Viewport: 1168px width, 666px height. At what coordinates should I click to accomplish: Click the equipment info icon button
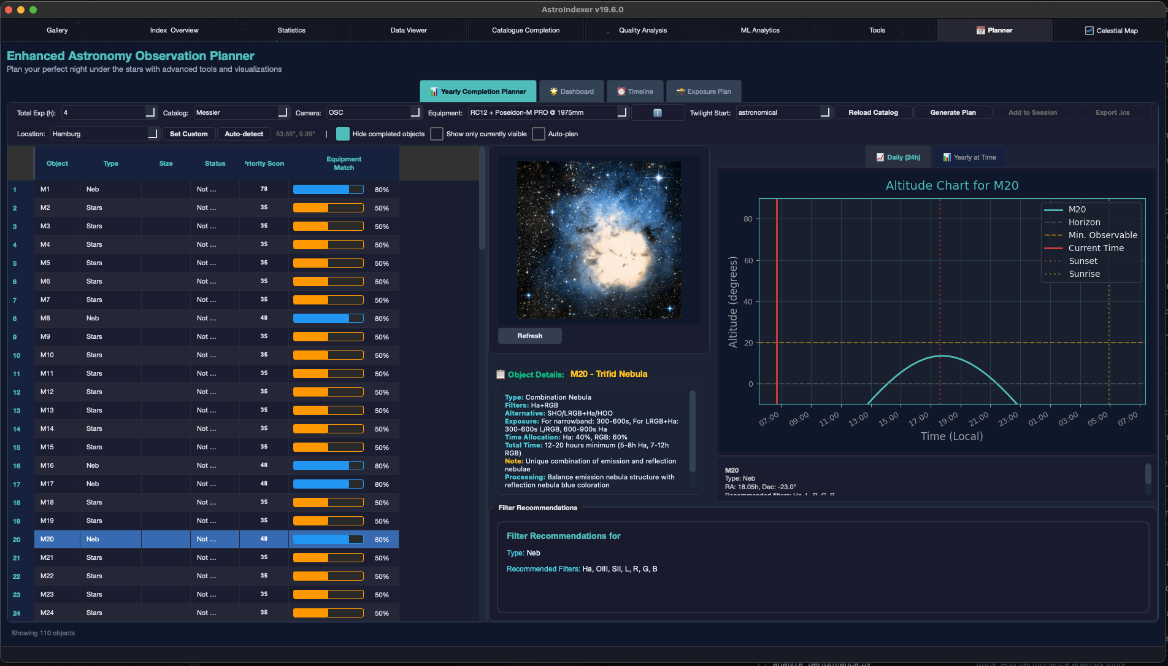[658, 113]
